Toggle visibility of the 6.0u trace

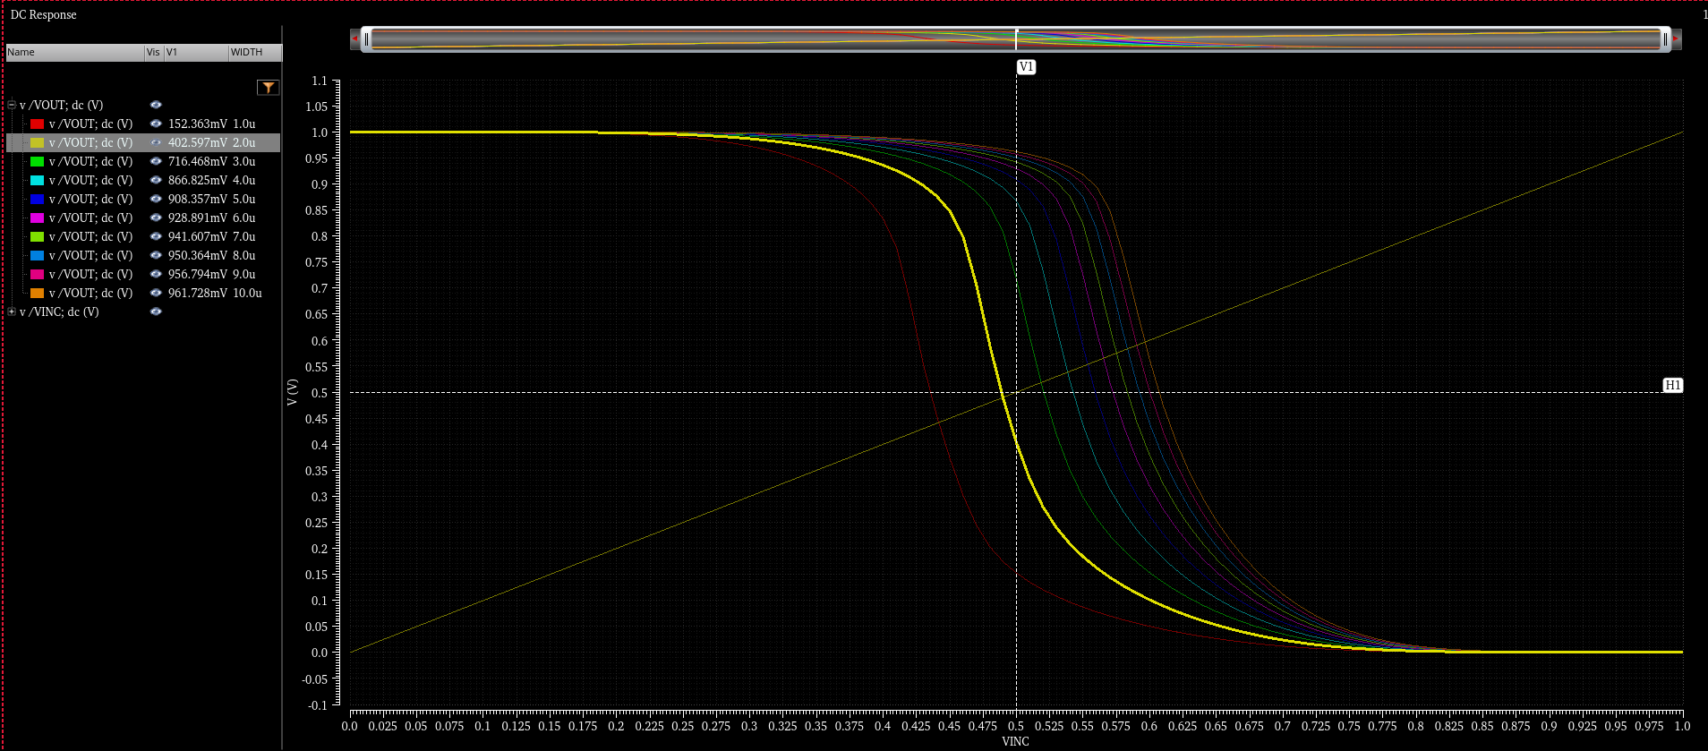click(156, 218)
